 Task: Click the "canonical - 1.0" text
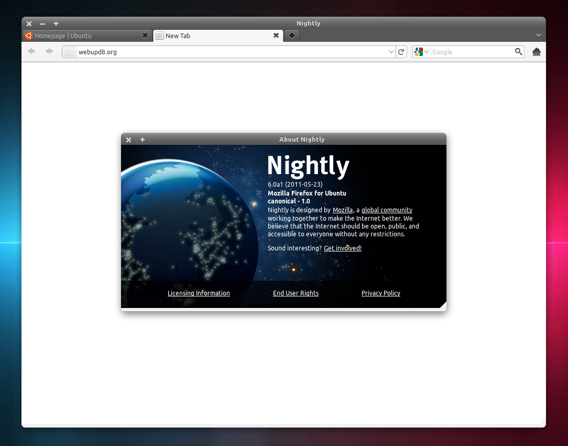click(289, 201)
